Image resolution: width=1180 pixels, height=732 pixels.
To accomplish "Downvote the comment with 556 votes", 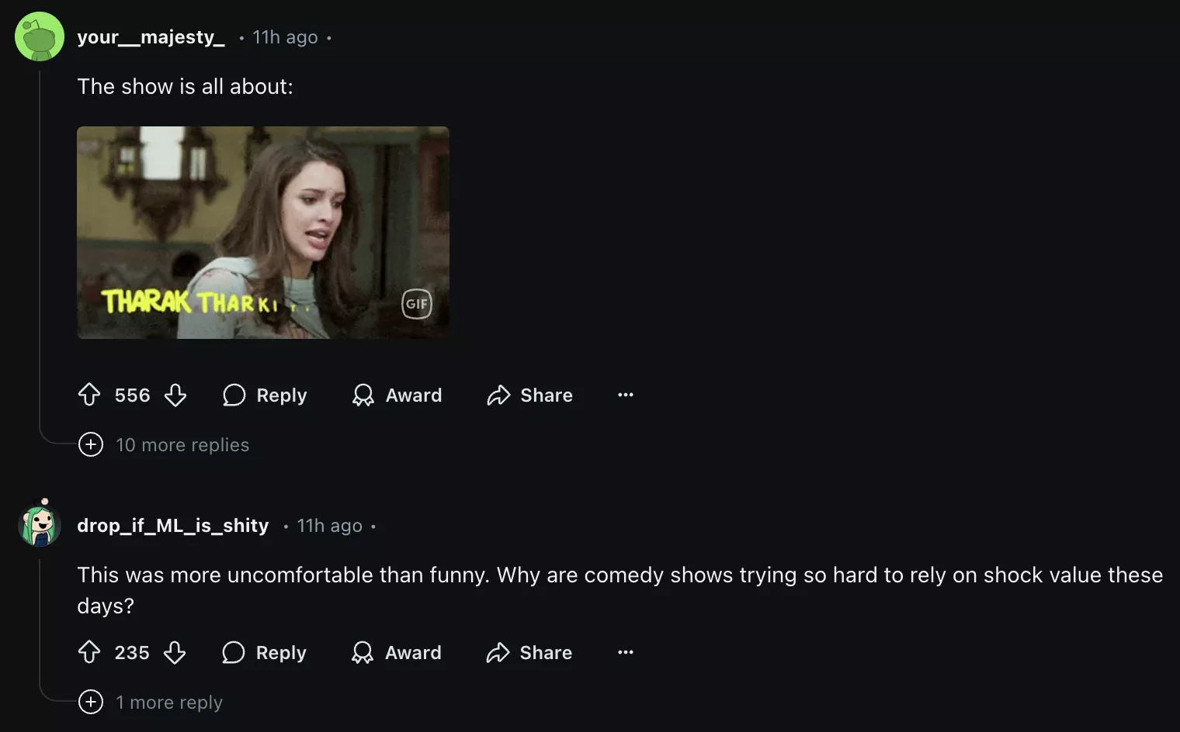I will click(x=175, y=395).
